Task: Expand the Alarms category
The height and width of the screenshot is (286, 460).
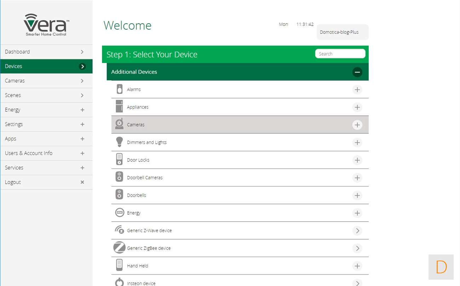Action: pos(357,90)
